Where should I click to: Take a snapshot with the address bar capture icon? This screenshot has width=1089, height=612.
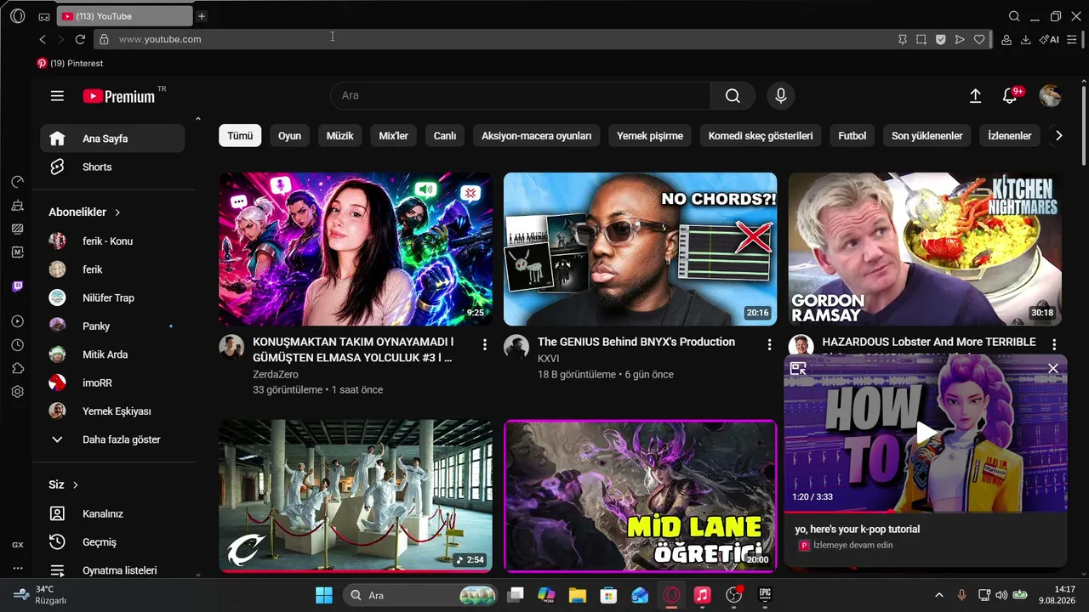pos(921,39)
